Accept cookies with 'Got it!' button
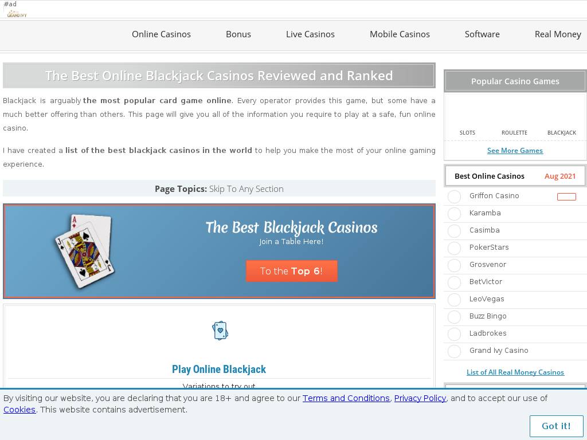This screenshot has width=587, height=440. point(556,426)
